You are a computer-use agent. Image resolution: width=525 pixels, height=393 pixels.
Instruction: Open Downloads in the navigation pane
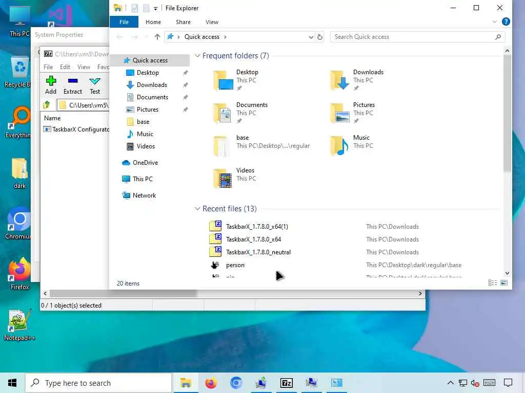point(152,85)
